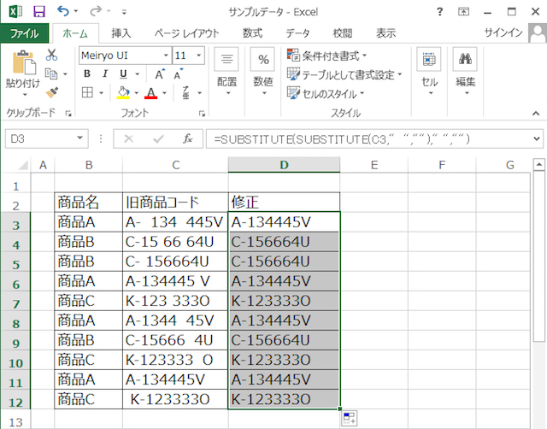Click the Auto Fill Options icon below the selection
The image size is (547, 429).
click(351, 418)
